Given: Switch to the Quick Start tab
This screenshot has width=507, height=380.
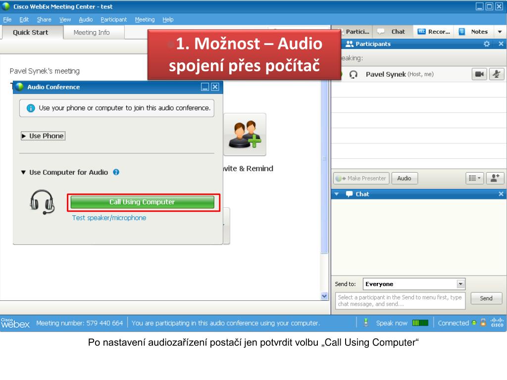Looking at the screenshot, I should click(x=31, y=32).
